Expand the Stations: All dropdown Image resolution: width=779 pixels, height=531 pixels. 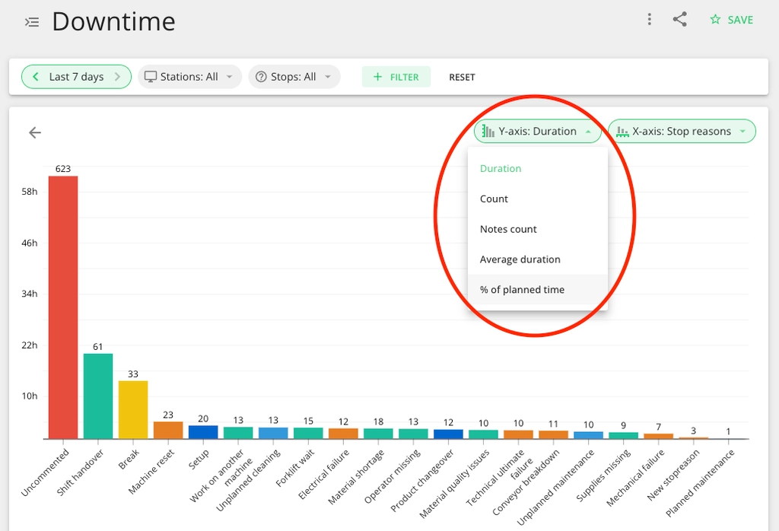(x=189, y=77)
